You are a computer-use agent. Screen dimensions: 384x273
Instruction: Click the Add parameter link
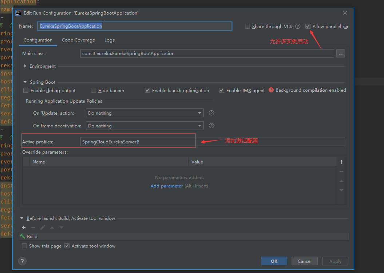167,186
